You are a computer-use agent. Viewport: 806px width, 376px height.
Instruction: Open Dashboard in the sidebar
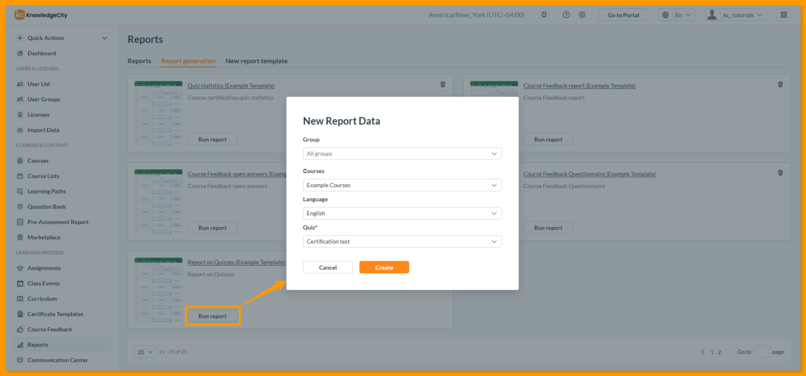pyautogui.click(x=41, y=53)
